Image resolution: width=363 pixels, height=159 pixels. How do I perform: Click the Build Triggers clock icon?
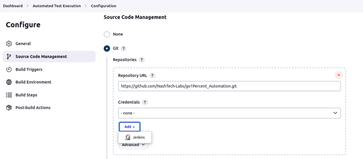pyautogui.click(x=9, y=70)
